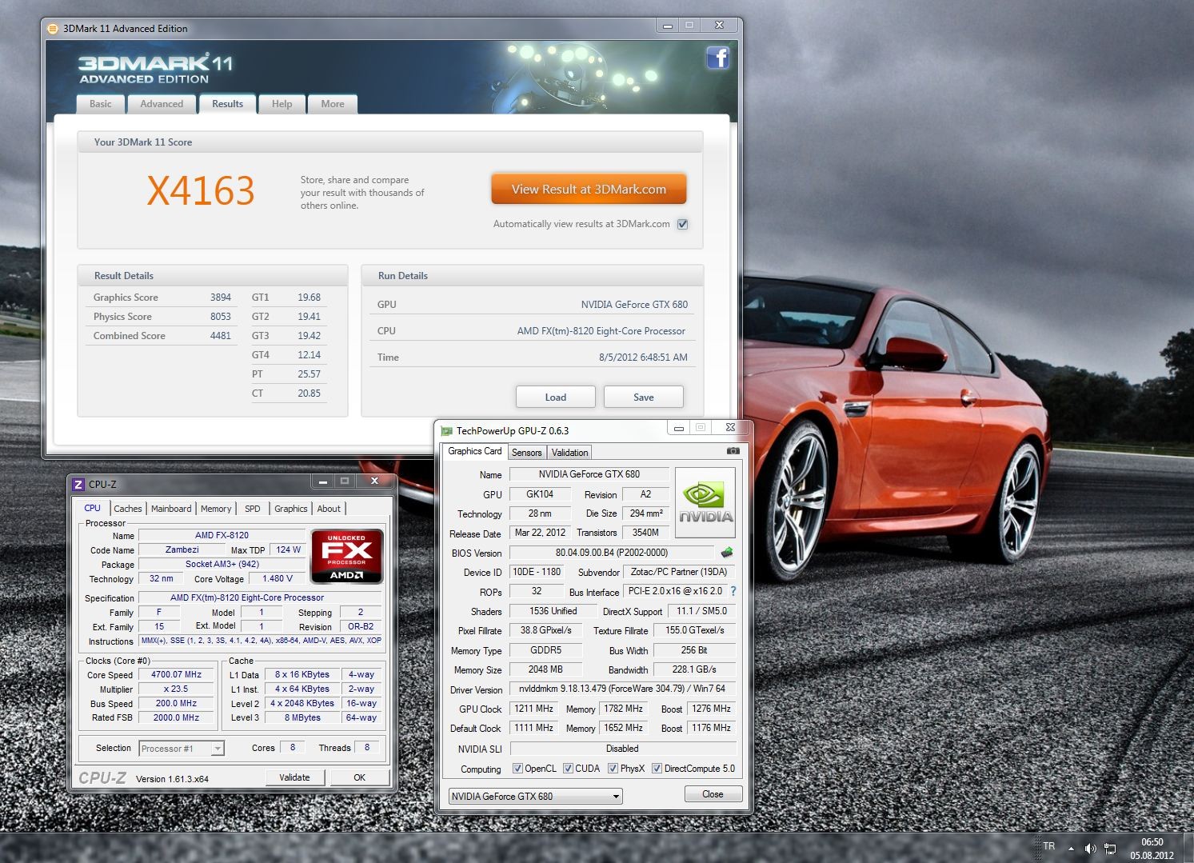Click the NVIDIA logo in GPU-Z
This screenshot has width=1194, height=863.
pyautogui.click(x=705, y=502)
